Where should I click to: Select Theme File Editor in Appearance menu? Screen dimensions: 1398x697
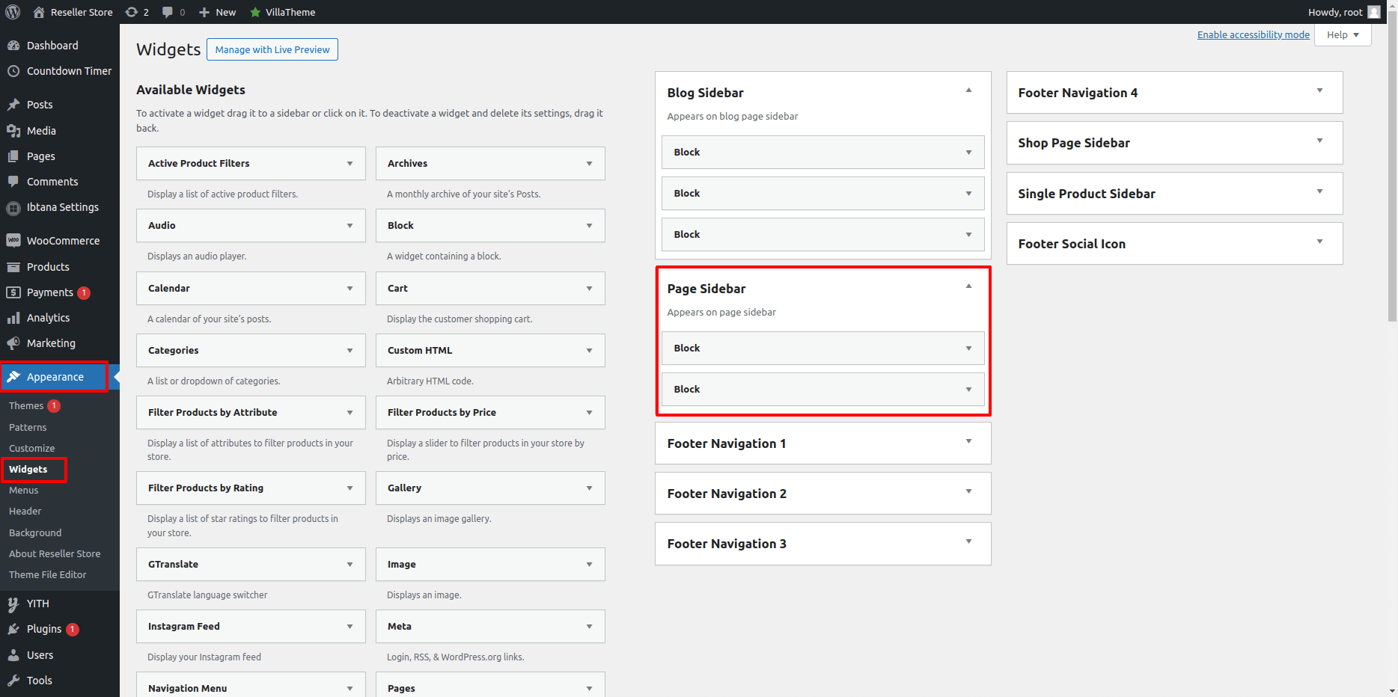tap(48, 575)
